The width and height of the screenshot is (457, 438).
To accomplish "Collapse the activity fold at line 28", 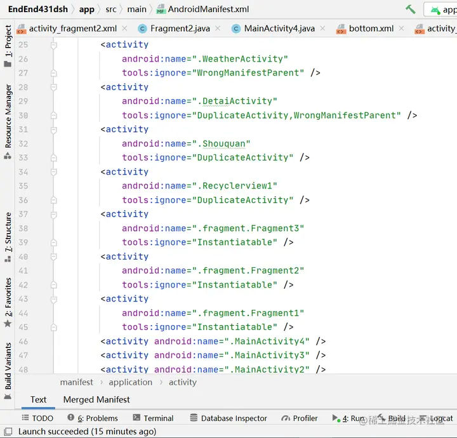I will click(x=53, y=87).
